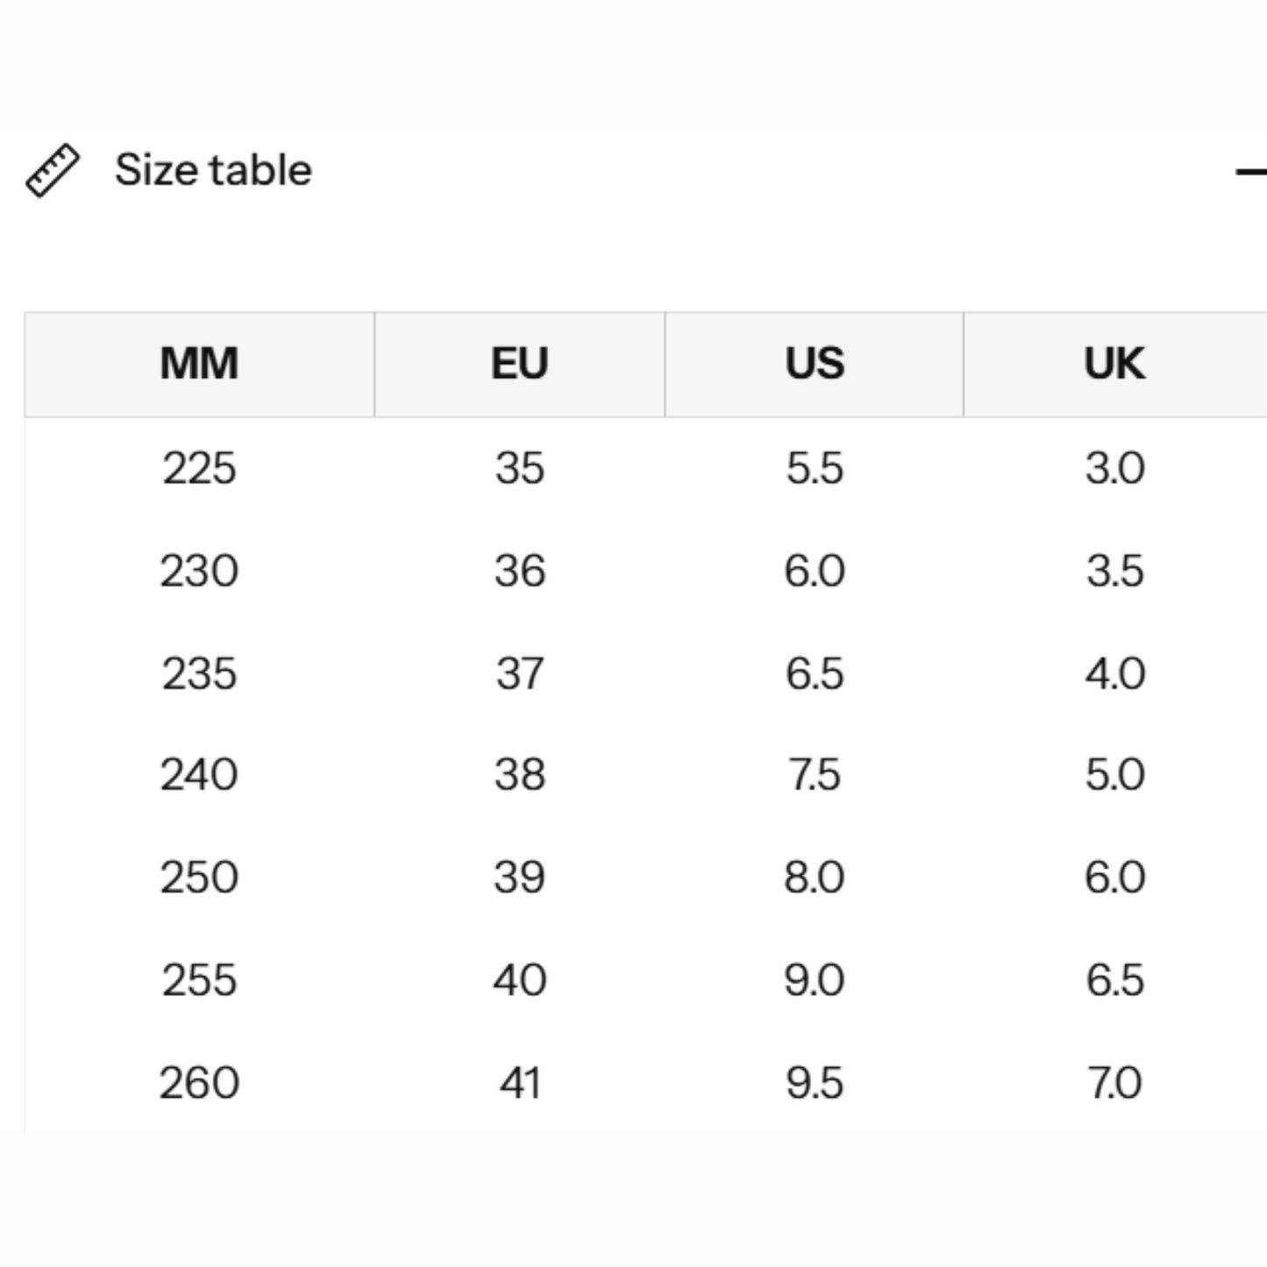Click UK size 7.0 cell
The width and height of the screenshot is (1267, 1267).
tap(1115, 1083)
